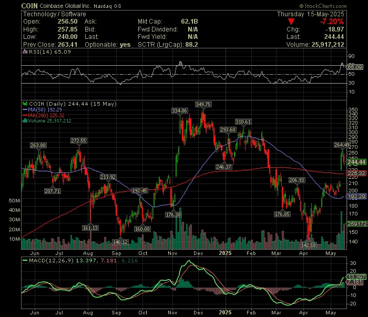Screen dimensions: 368x317
Task: Click the COIN (Daily) candlestick legend icon
Action: coord(25,104)
